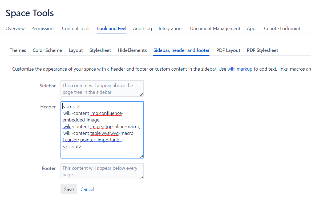Click the wiki markup link

coord(240,69)
